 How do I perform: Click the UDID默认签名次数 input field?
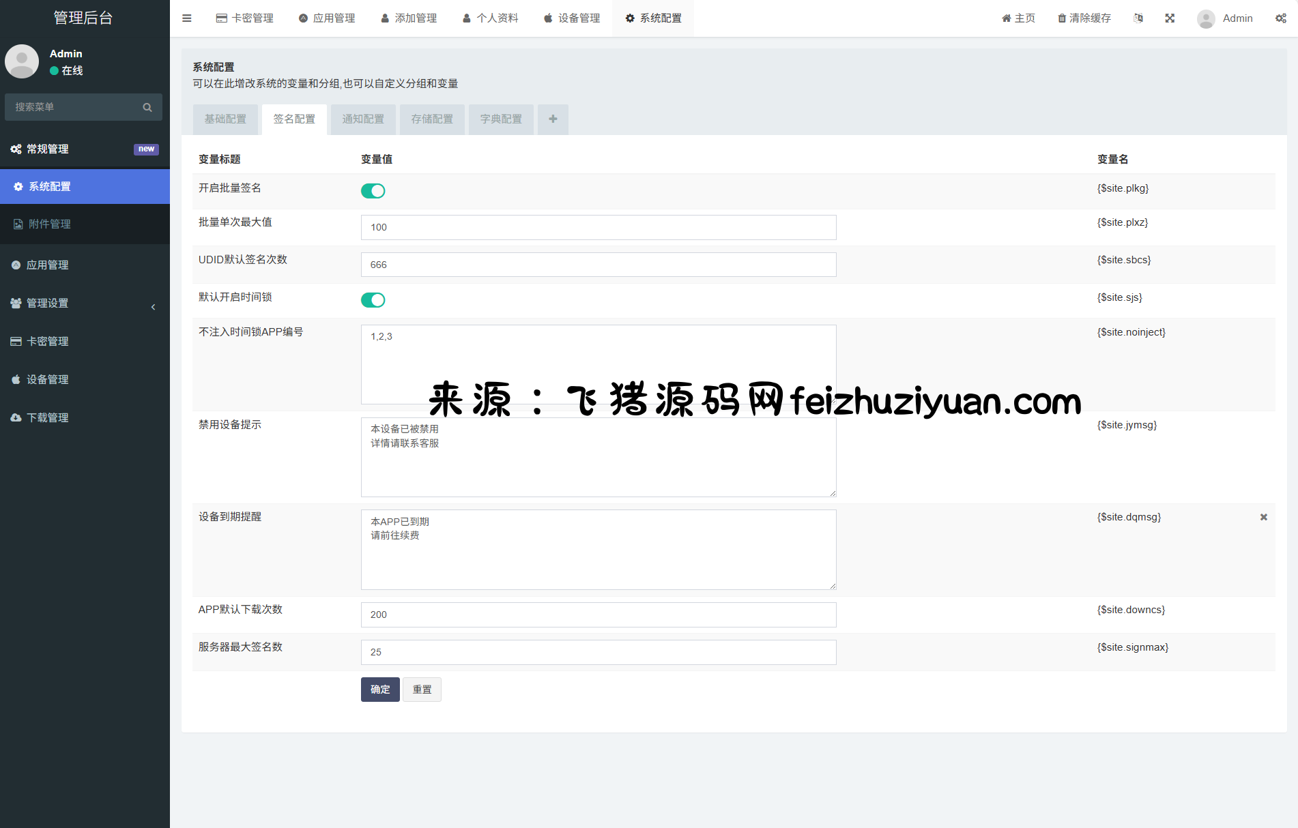[598, 265]
